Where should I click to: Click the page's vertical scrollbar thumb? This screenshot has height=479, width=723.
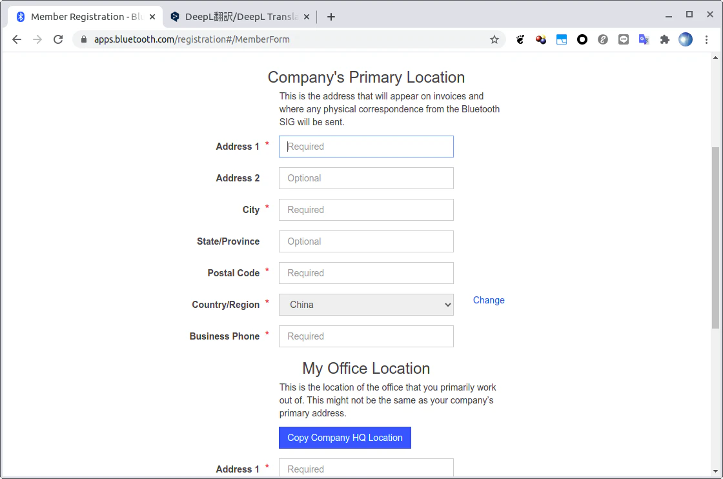[715, 238]
